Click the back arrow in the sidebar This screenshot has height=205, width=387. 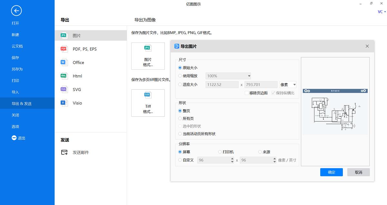pos(16,11)
